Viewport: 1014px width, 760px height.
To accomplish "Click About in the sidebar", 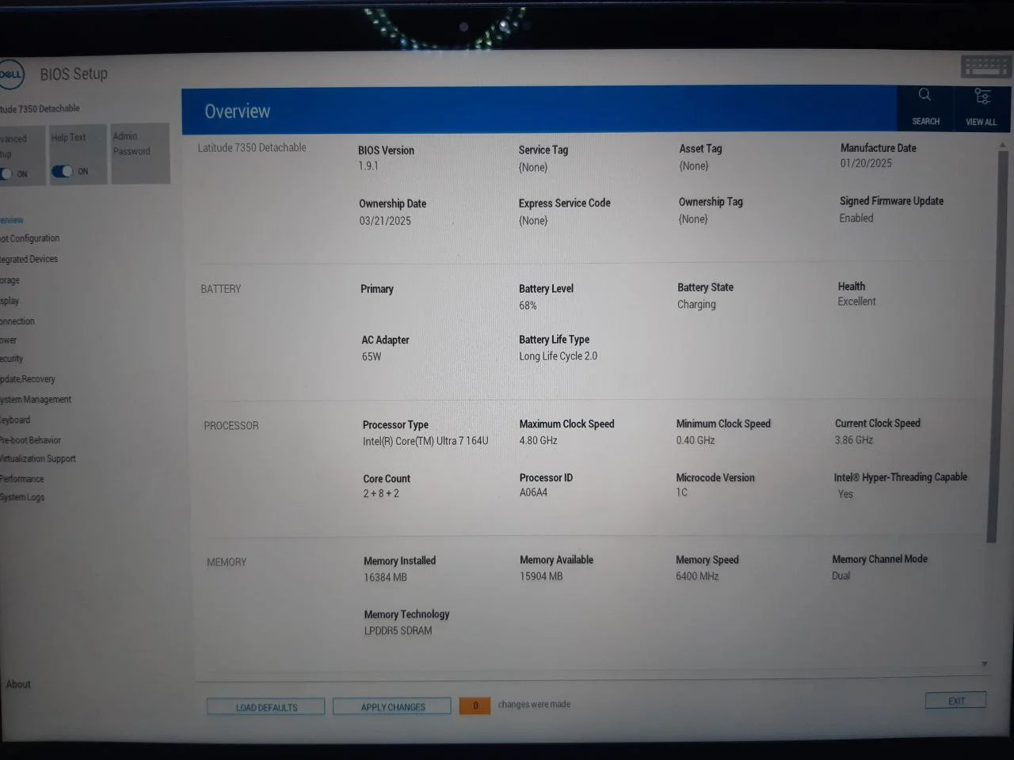I will click(18, 684).
